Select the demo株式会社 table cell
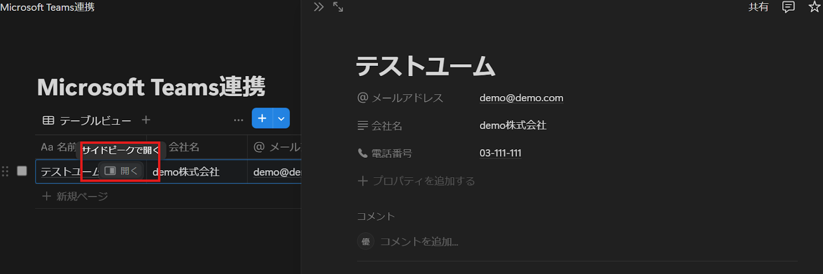Viewport: 823px width, 274px height. (197, 172)
